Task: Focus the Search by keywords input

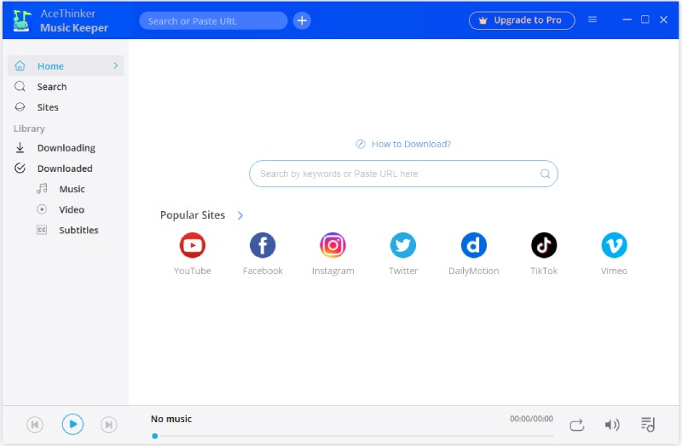Action: 403,174
